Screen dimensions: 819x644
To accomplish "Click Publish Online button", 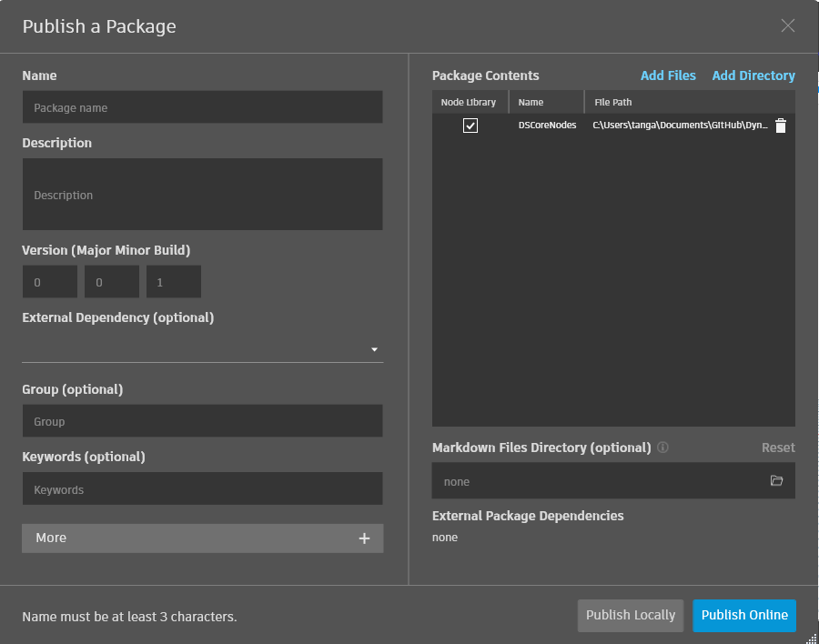I will point(744,615).
